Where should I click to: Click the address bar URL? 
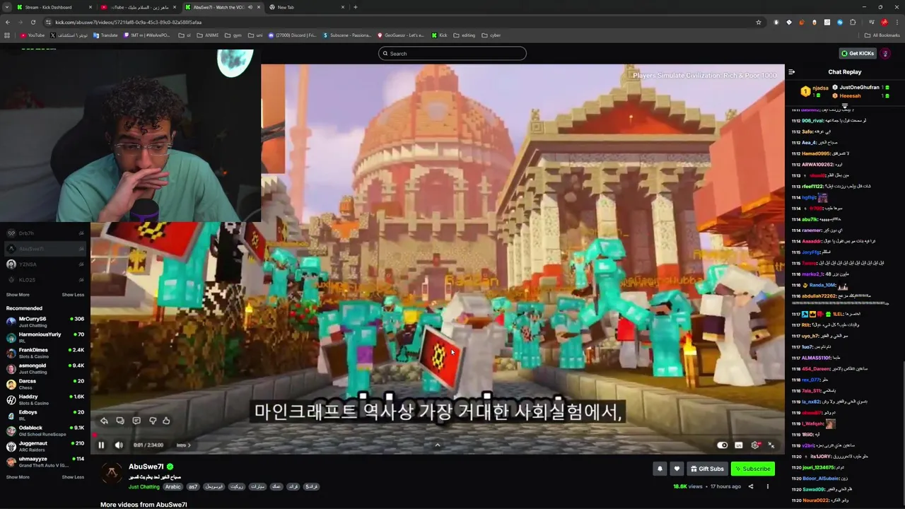129,22
